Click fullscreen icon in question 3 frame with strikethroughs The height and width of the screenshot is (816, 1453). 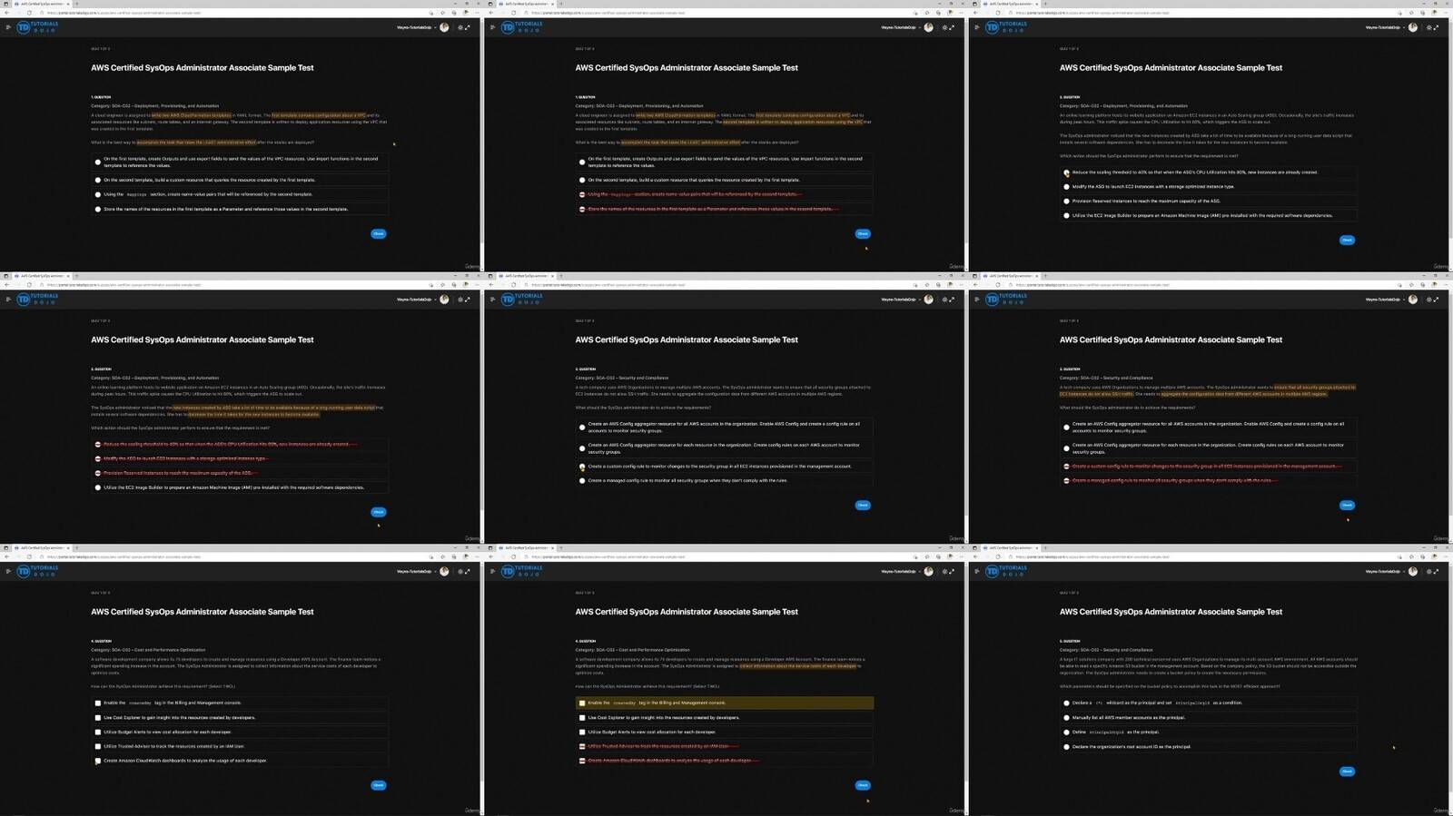click(1437, 300)
